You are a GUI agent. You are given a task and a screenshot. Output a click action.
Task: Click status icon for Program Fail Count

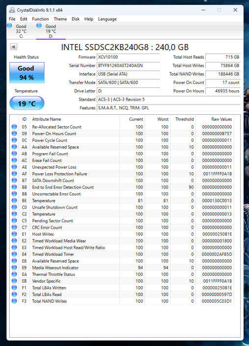click(x=14, y=153)
